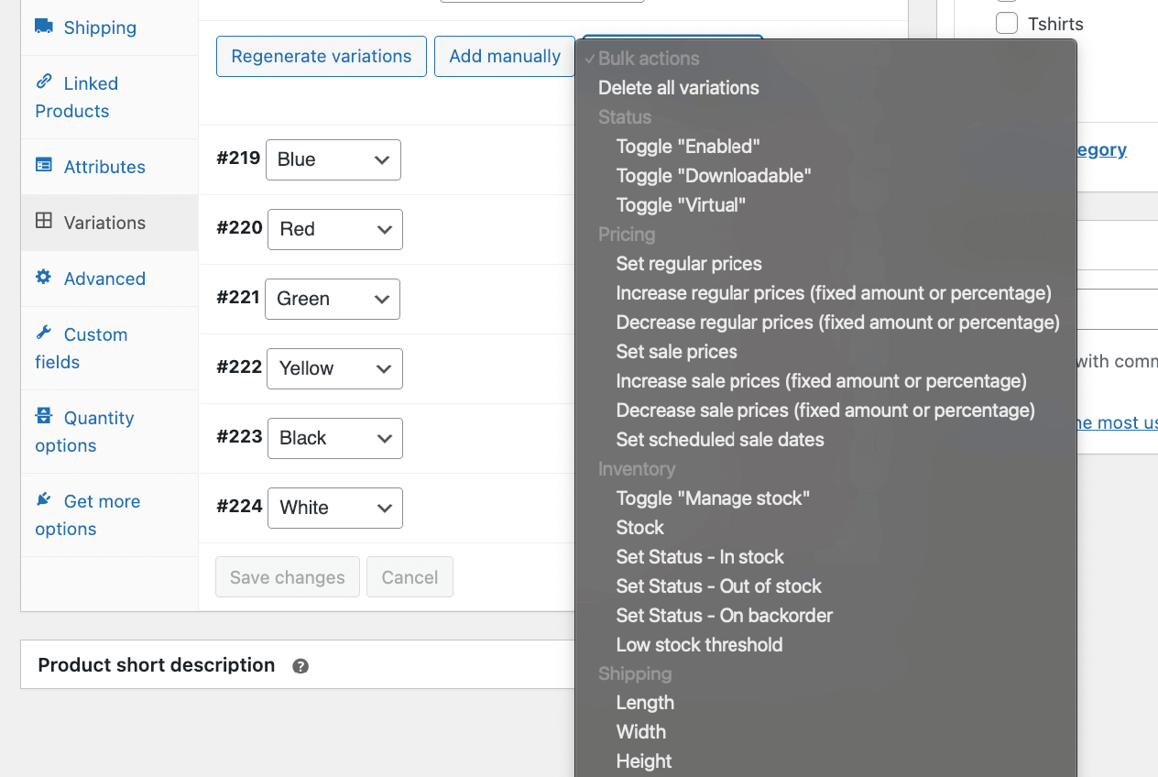Screen dimensions: 1158x777
Task: Open the Green attribute dropdown for #221
Action: point(333,299)
